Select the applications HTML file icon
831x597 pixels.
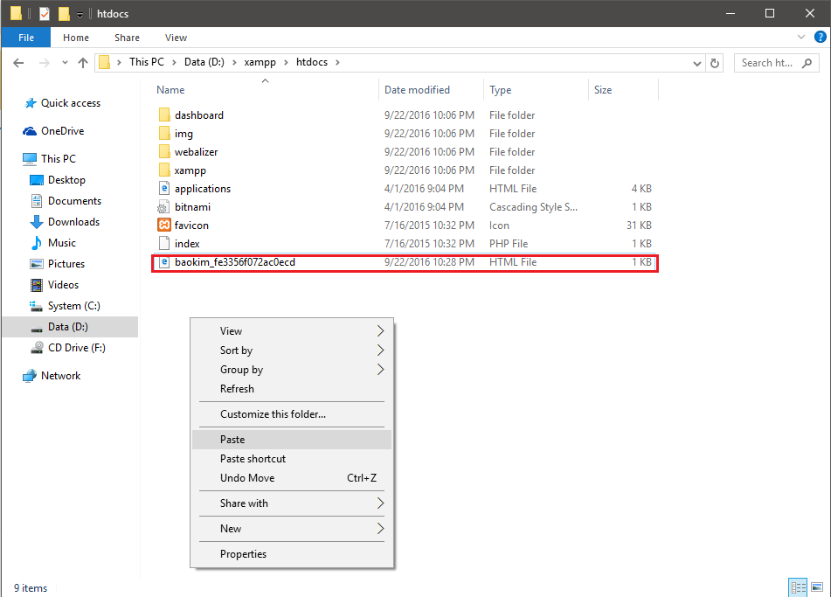tap(164, 188)
